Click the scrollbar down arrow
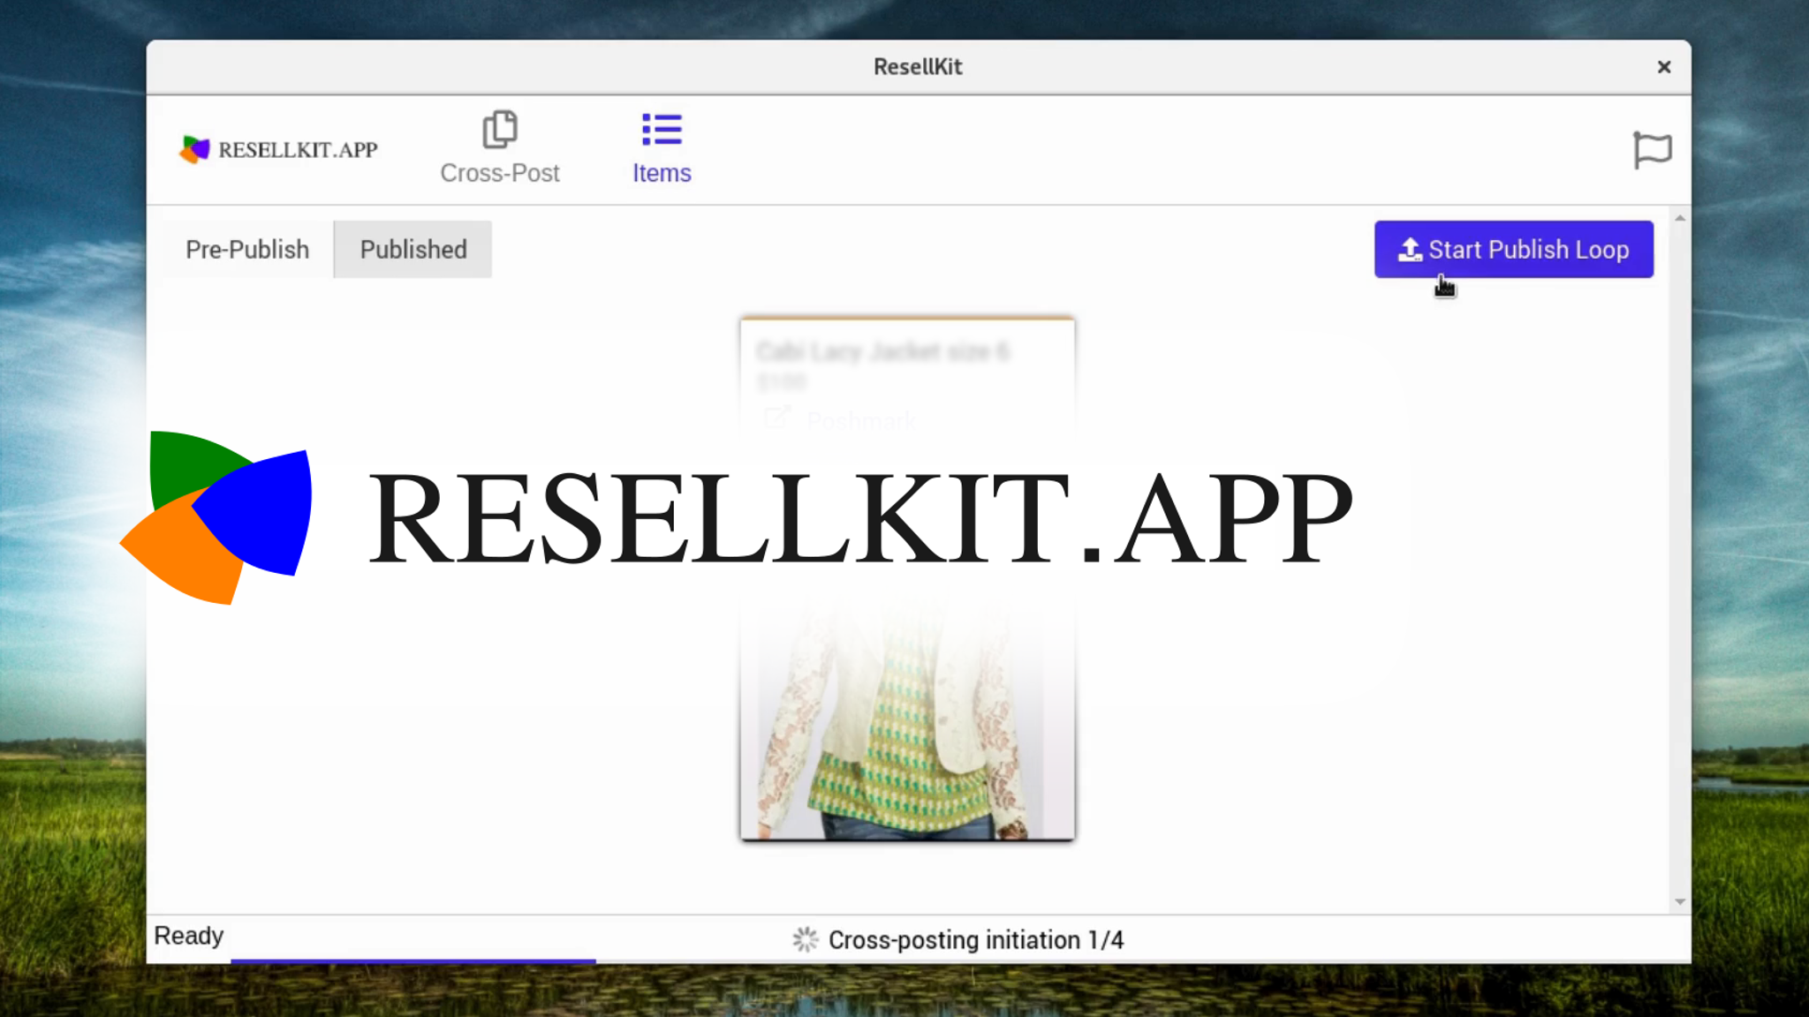1809x1017 pixels. (1678, 901)
